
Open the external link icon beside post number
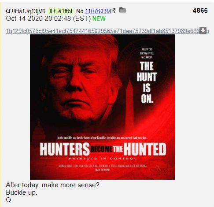(x=113, y=11)
